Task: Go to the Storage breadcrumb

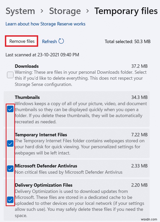Action: click(65, 11)
